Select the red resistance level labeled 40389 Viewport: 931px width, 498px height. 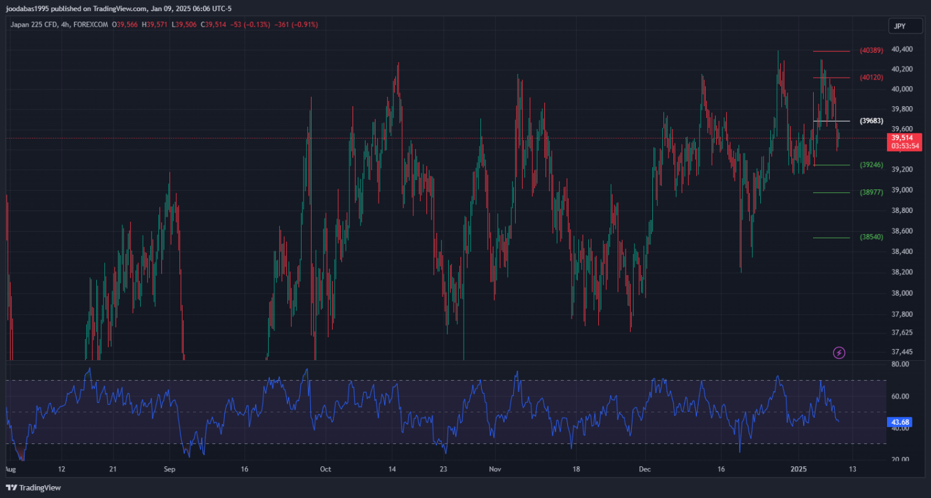871,50
